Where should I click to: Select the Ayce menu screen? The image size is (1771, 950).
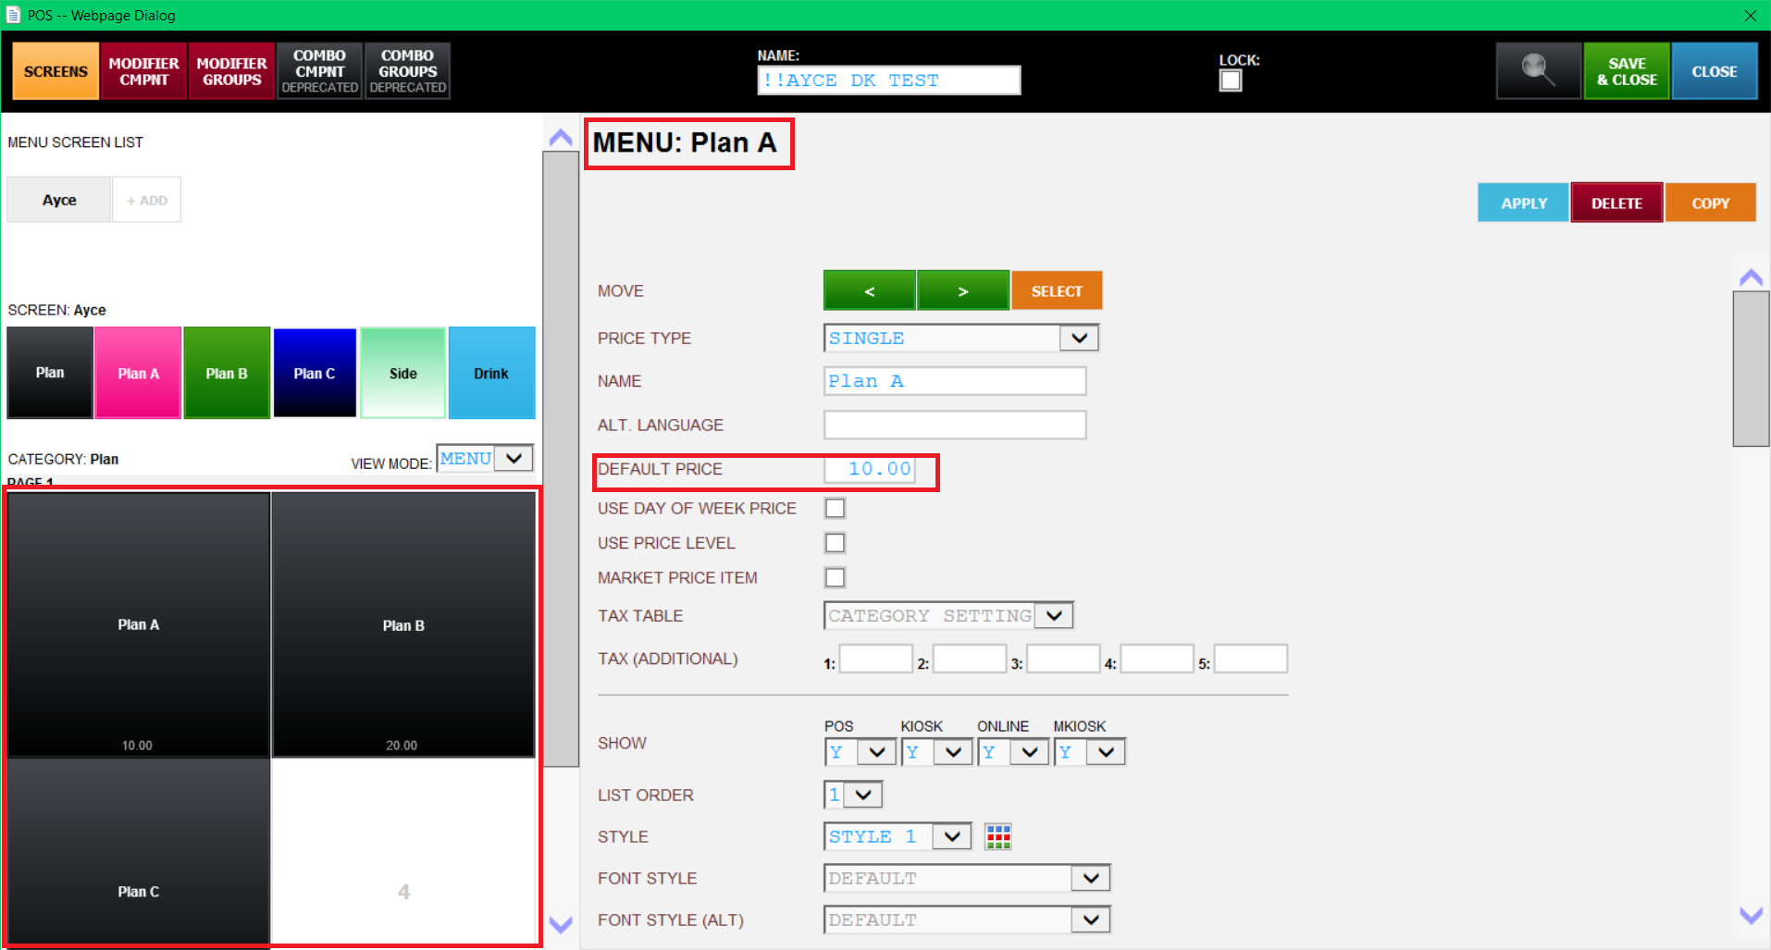[x=59, y=200]
